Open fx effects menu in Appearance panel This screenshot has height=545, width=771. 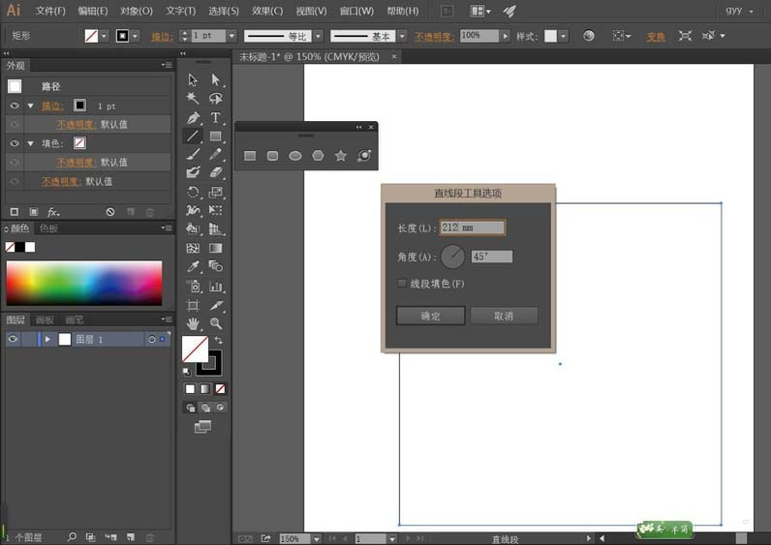click(x=53, y=212)
